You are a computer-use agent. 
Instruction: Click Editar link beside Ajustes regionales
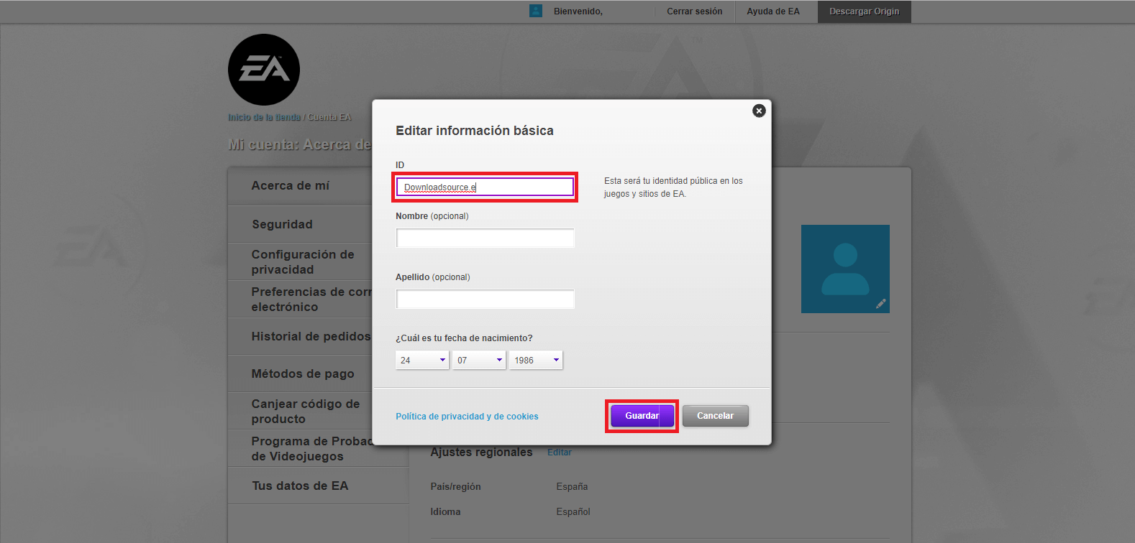click(560, 452)
